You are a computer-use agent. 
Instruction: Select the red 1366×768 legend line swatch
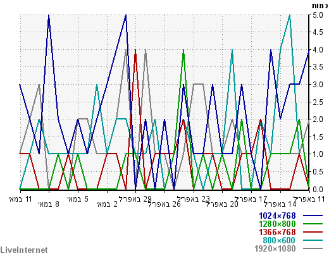(313, 232)
